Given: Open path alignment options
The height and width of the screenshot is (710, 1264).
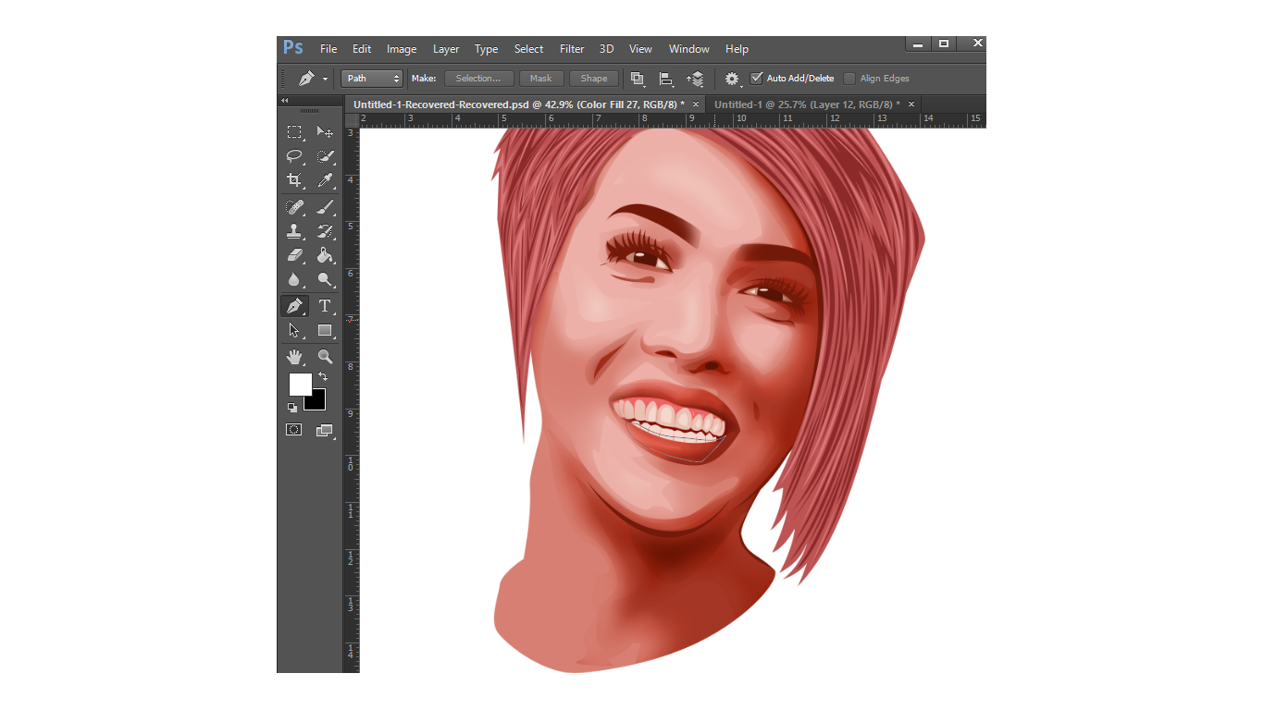Looking at the screenshot, I should pyautogui.click(x=665, y=79).
